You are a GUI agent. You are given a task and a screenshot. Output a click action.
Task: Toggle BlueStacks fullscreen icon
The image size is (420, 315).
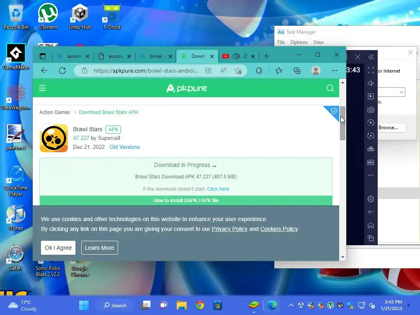371,70
